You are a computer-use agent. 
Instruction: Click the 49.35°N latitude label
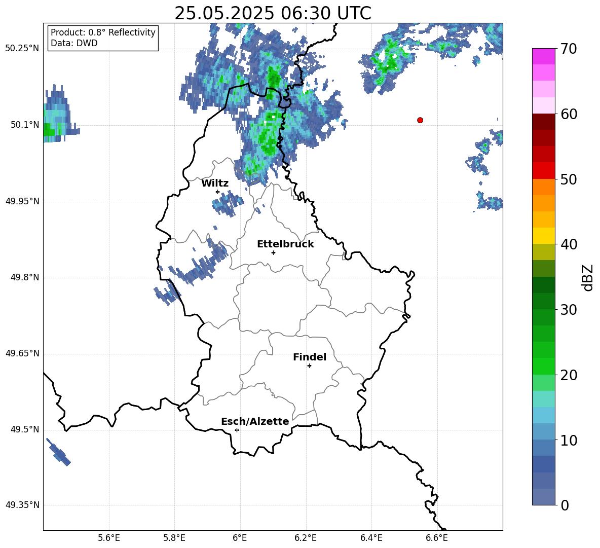click(22, 505)
